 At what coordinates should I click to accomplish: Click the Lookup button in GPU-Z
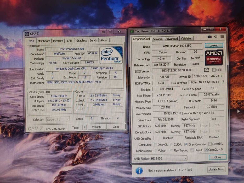214,45
